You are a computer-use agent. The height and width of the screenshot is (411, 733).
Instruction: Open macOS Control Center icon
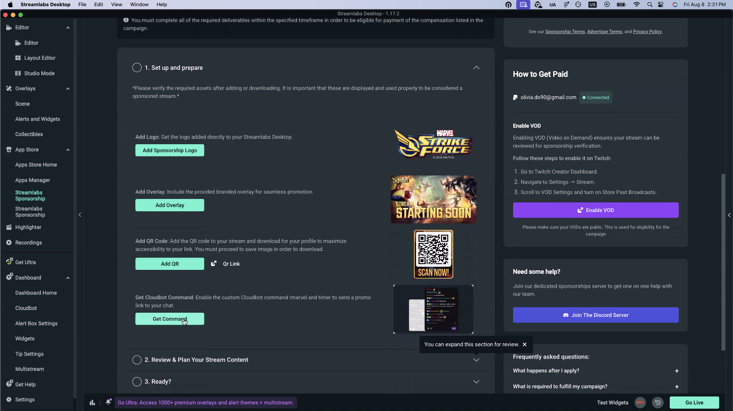[661, 5]
